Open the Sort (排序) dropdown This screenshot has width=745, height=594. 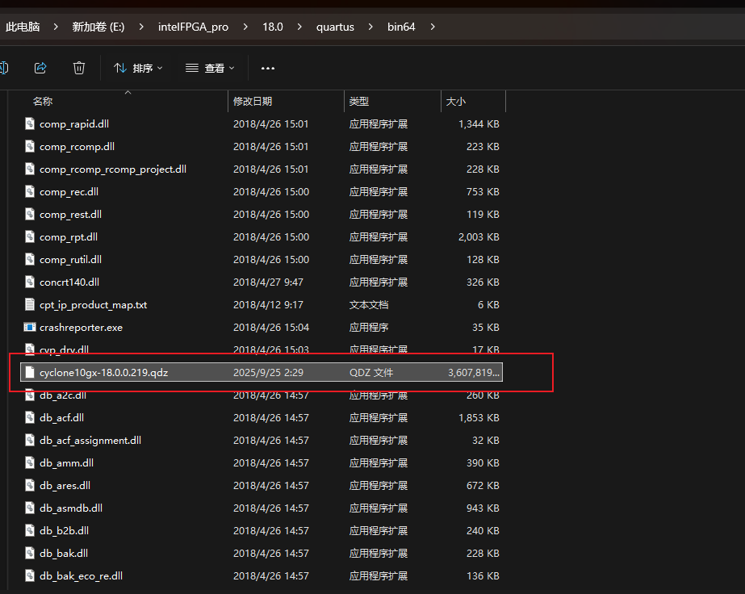138,69
